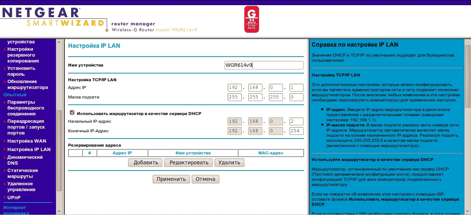Go to Настройка IP LAN
The height and width of the screenshot is (215, 471).
pyautogui.click(x=29, y=150)
